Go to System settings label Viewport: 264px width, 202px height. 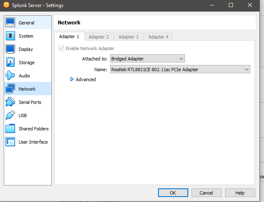coord(26,36)
